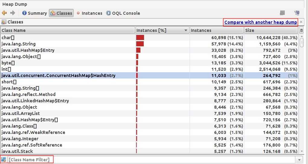Select java.lang.Integer row

tap(149, 138)
